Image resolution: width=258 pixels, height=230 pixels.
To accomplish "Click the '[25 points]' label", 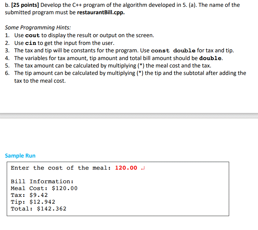I will click(x=25, y=5).
